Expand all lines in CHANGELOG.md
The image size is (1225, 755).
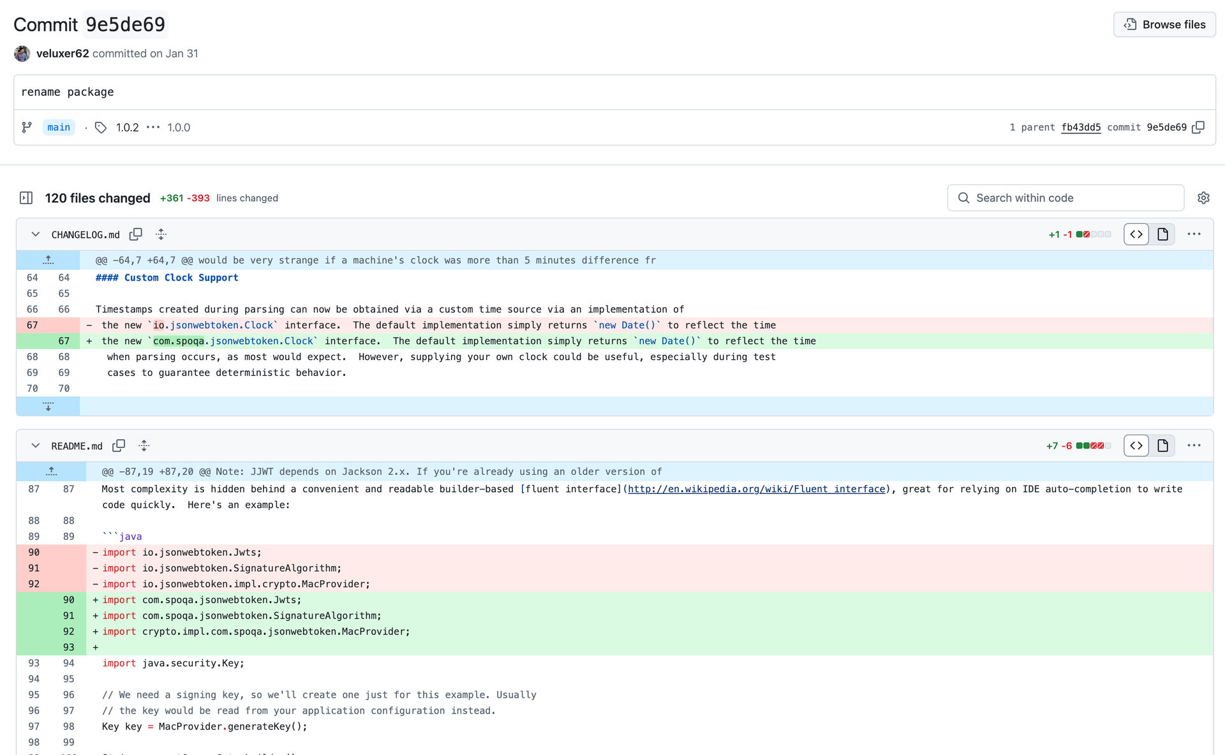(161, 234)
